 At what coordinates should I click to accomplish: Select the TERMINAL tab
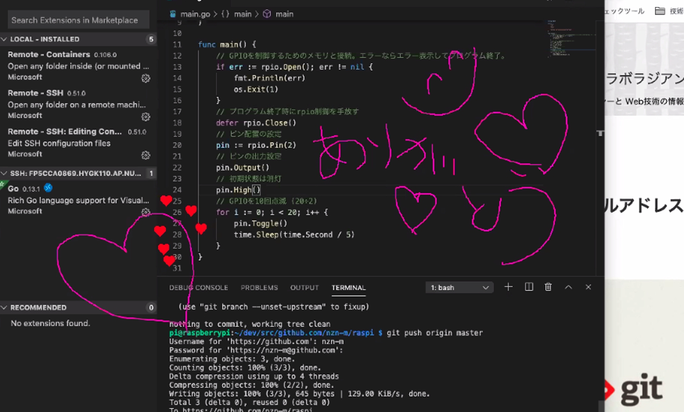[348, 288]
